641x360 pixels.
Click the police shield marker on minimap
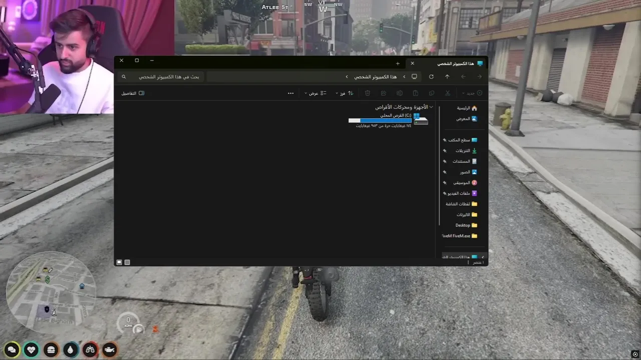[47, 309]
